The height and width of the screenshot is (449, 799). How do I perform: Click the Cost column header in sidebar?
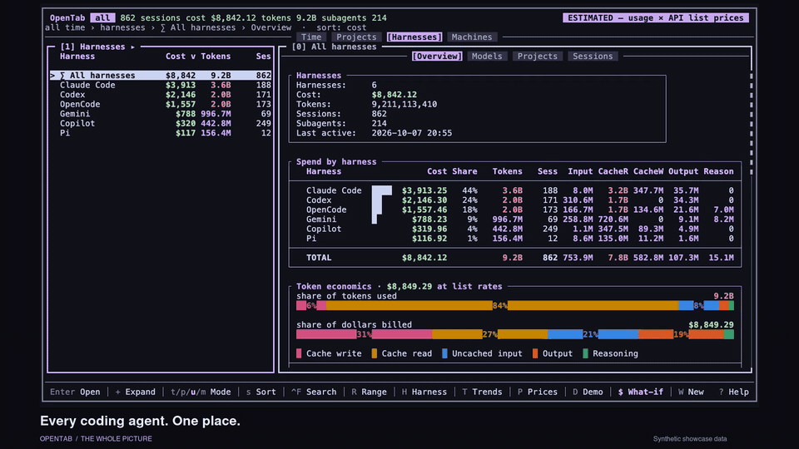pos(181,57)
